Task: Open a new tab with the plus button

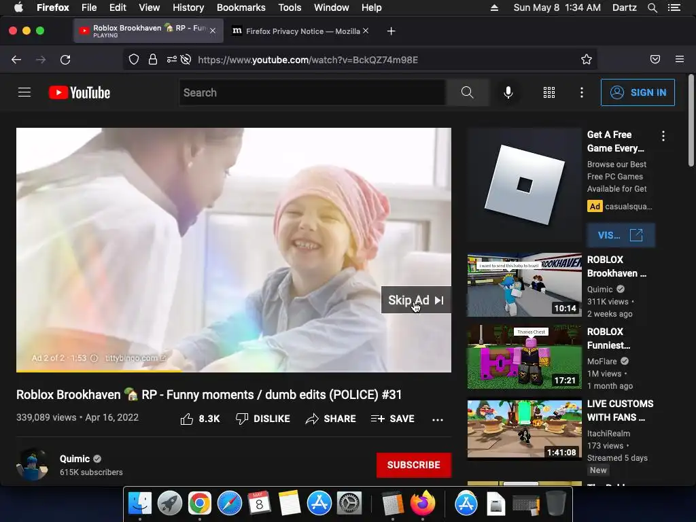Action: [x=391, y=31]
